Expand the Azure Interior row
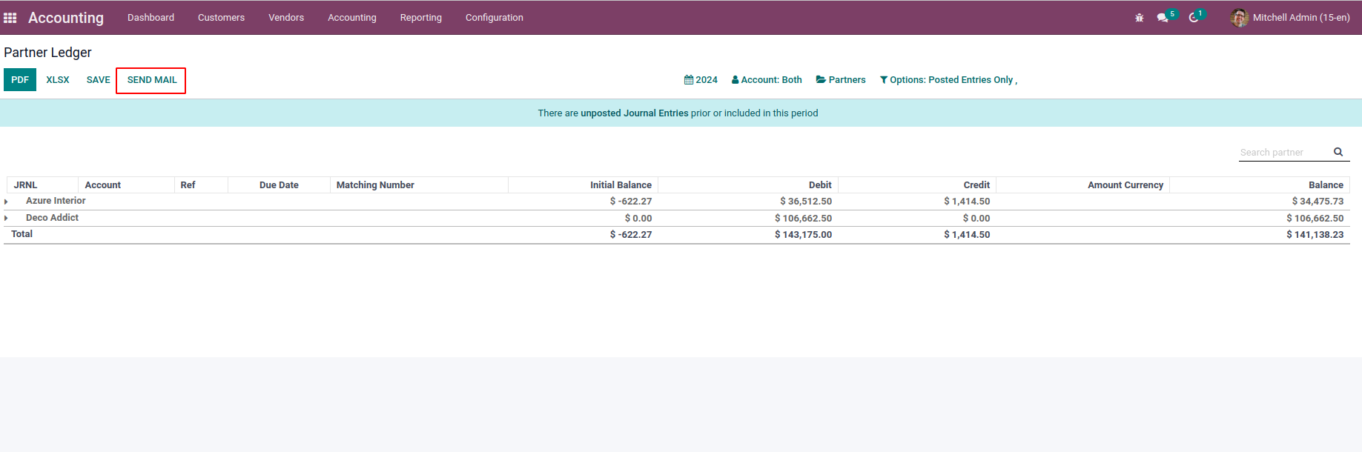This screenshot has width=1362, height=452. click(x=7, y=202)
